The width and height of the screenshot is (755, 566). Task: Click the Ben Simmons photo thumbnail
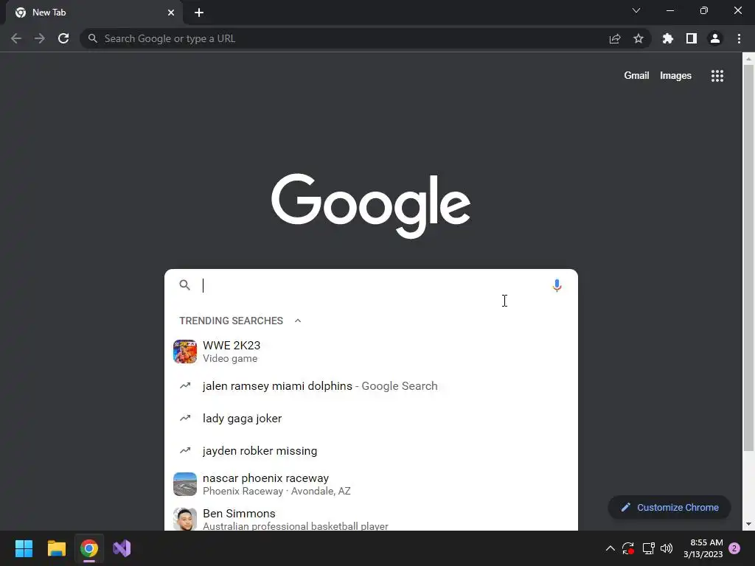click(x=185, y=519)
